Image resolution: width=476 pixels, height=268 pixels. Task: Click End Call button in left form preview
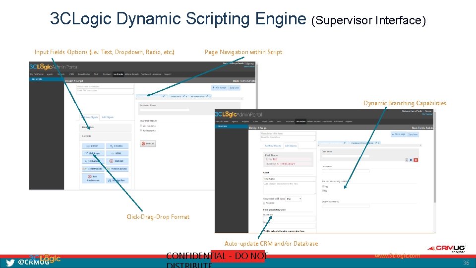148,143
